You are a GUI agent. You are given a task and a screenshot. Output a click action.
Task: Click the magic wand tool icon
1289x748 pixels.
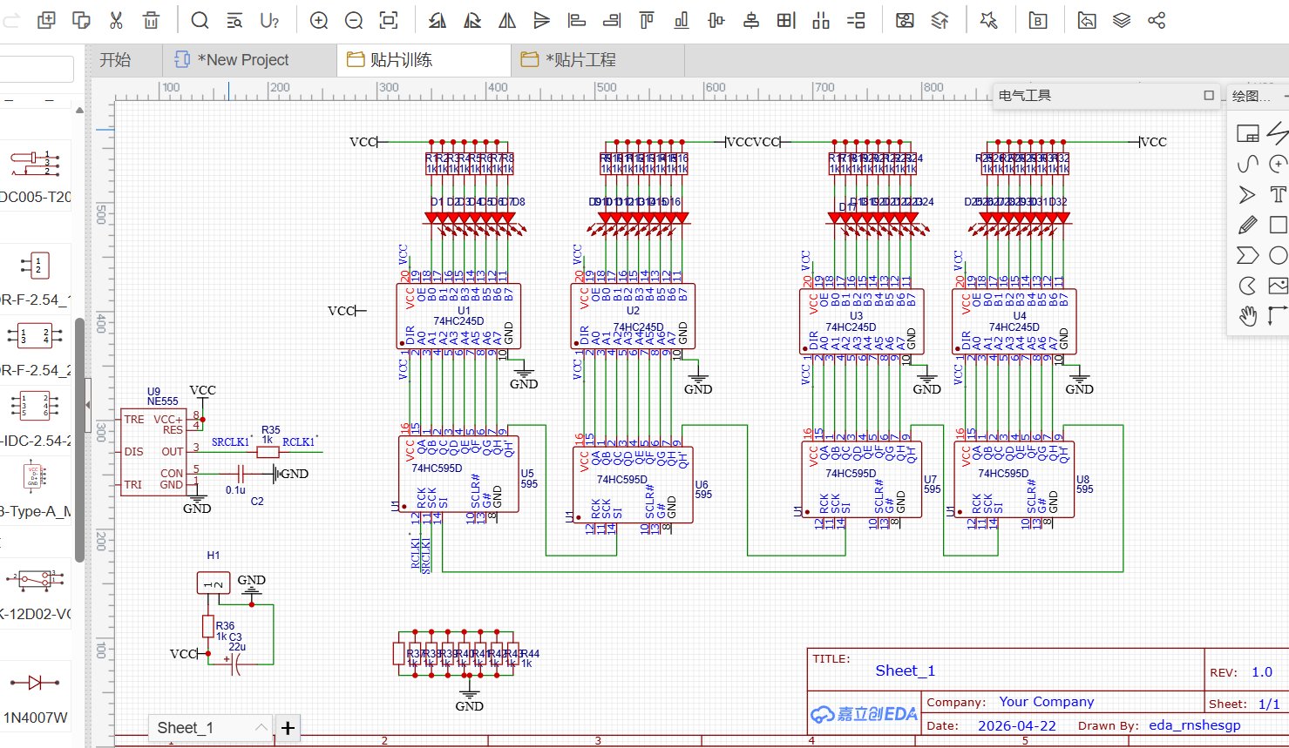988,20
